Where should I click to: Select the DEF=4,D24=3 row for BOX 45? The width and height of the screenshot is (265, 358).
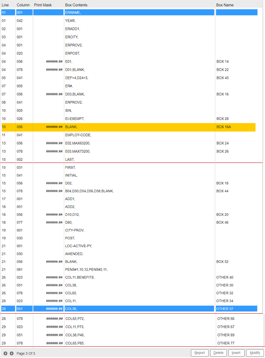pos(129,78)
